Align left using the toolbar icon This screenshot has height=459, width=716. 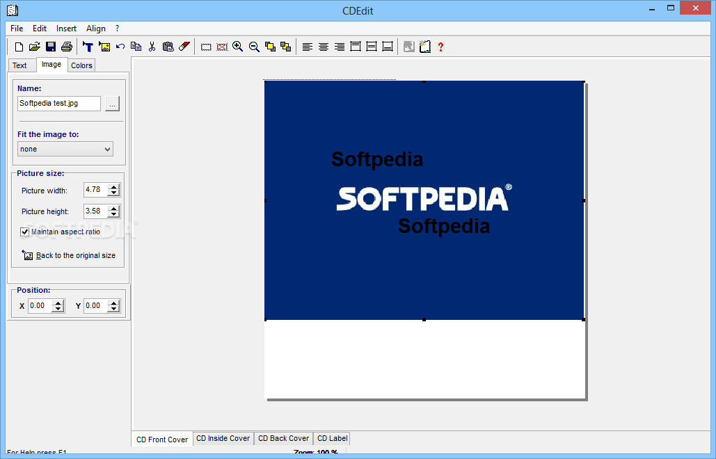pos(308,47)
